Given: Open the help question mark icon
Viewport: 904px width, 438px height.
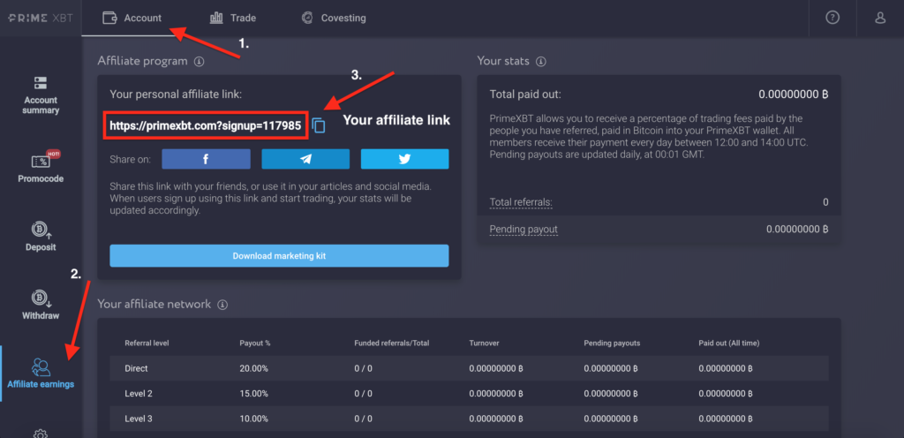Looking at the screenshot, I should click(832, 18).
